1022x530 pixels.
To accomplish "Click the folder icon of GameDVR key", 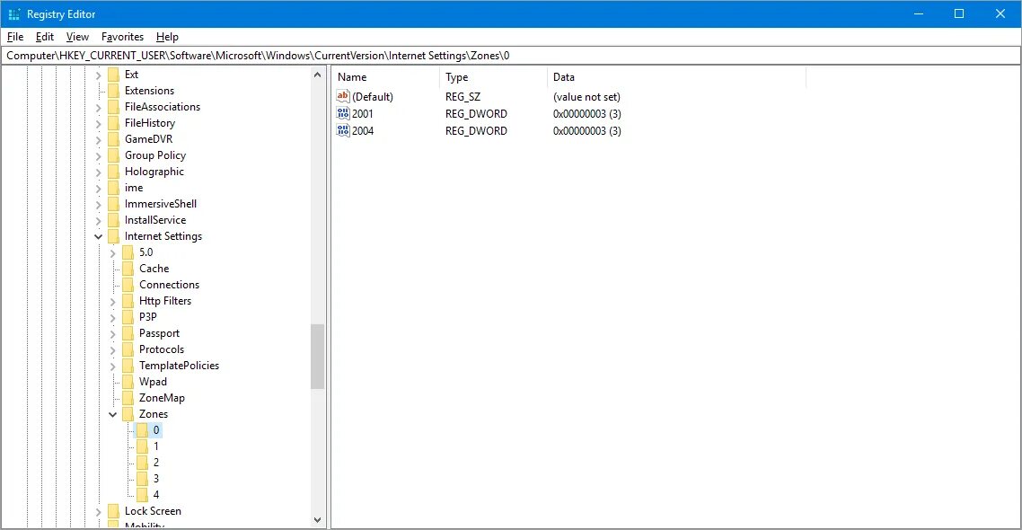I will (113, 139).
